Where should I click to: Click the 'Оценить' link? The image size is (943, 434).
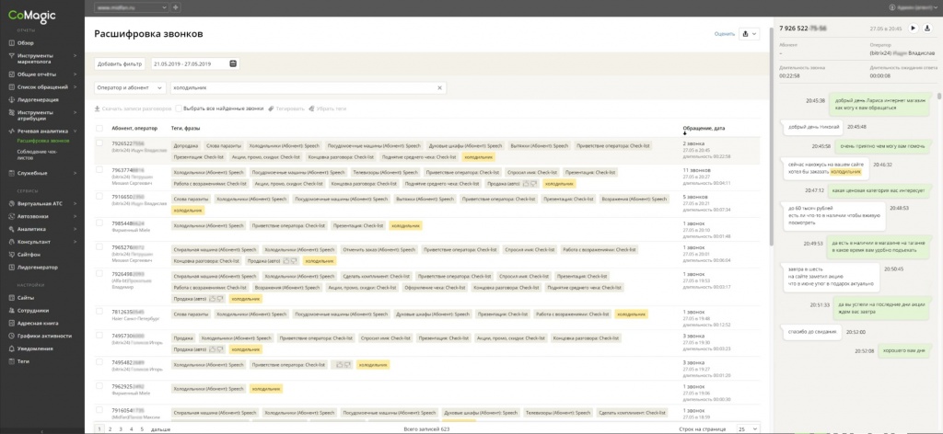pos(724,34)
